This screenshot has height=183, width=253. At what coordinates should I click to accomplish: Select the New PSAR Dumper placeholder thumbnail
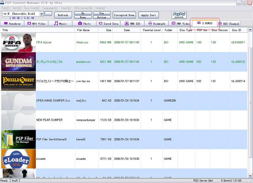tap(19, 120)
